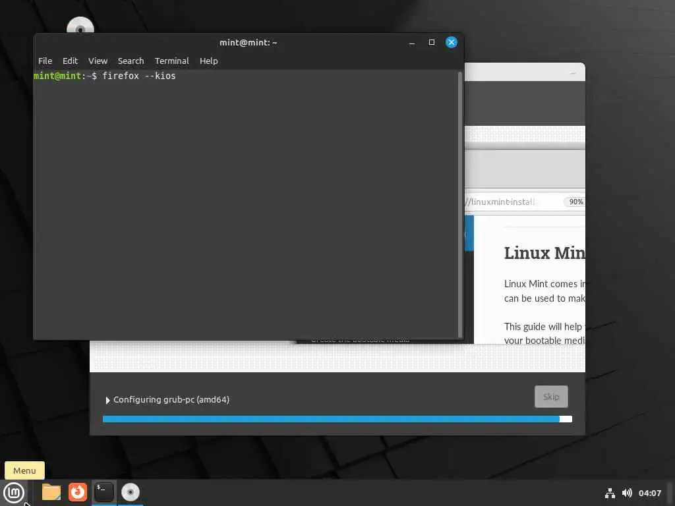The height and width of the screenshot is (506, 675).
Task: Switch to the Terminal taskbar icon
Action: [x=103, y=492]
